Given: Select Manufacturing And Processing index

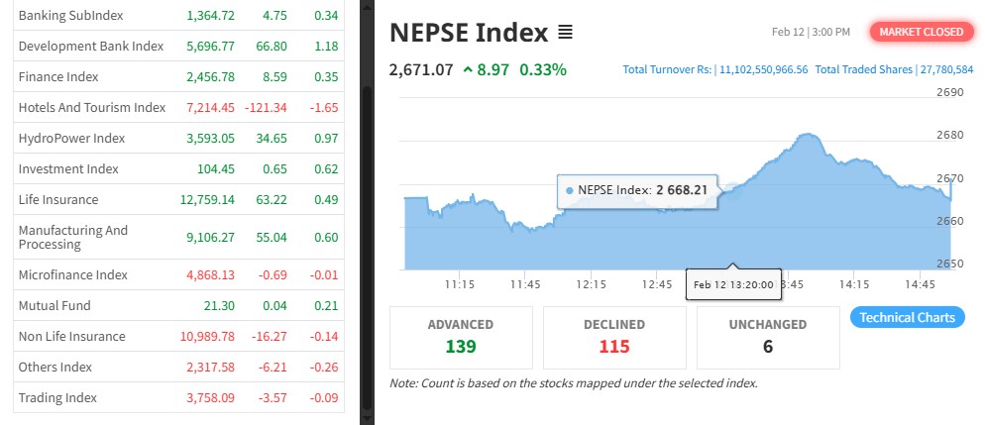Looking at the screenshot, I should pos(73,237).
